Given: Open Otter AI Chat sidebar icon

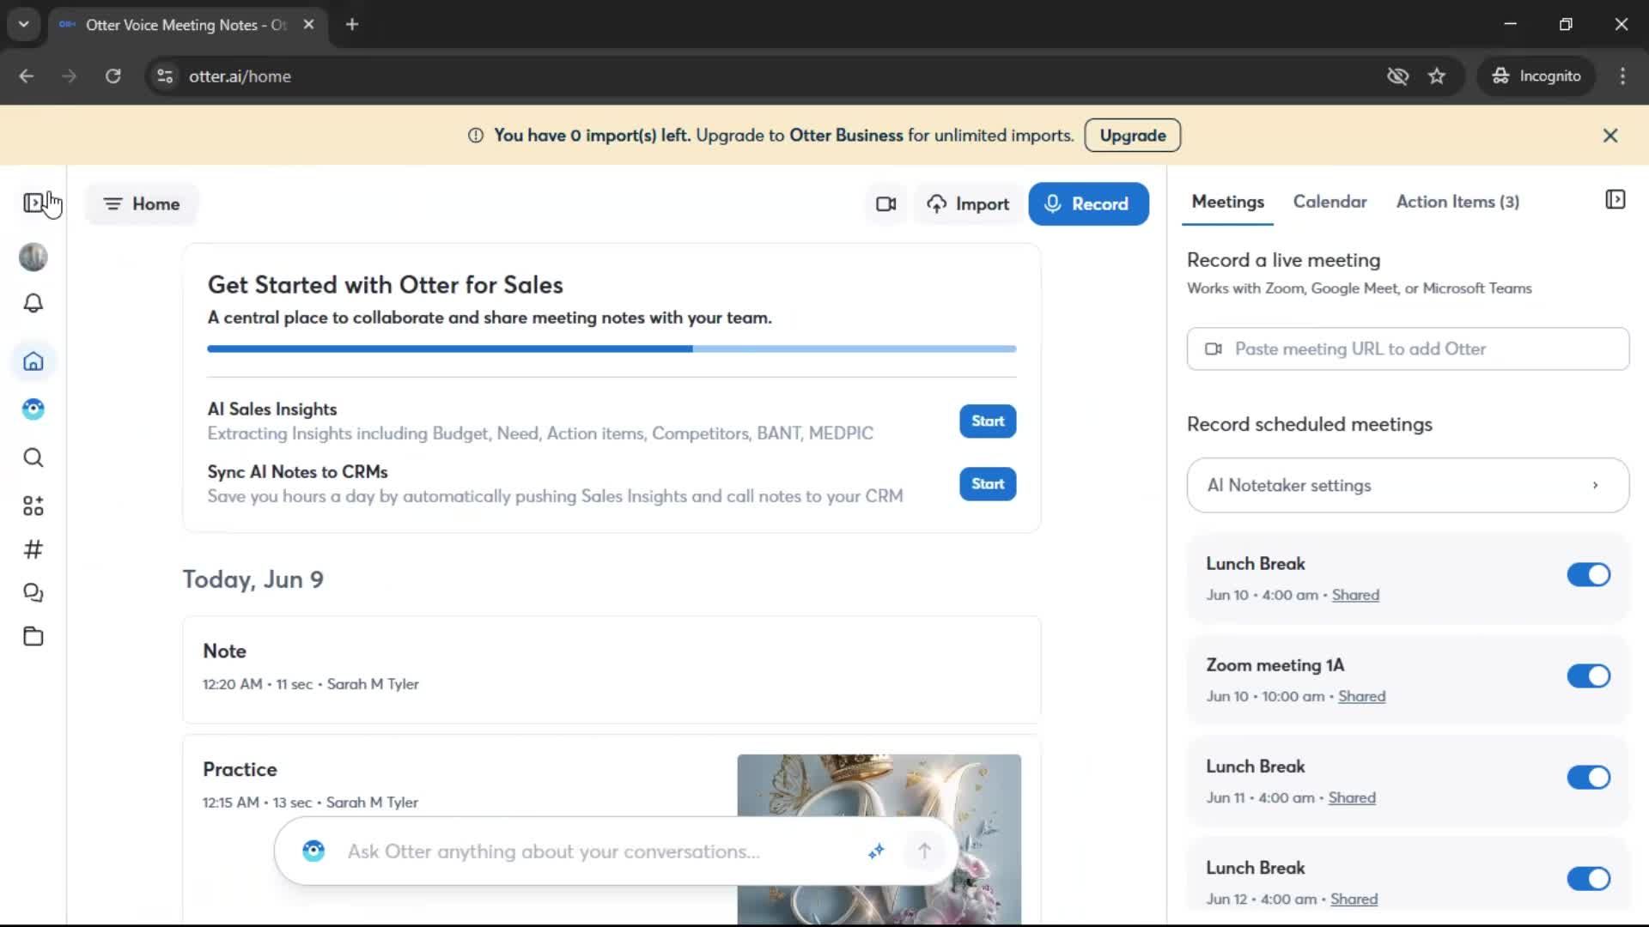Looking at the screenshot, I should point(33,409).
